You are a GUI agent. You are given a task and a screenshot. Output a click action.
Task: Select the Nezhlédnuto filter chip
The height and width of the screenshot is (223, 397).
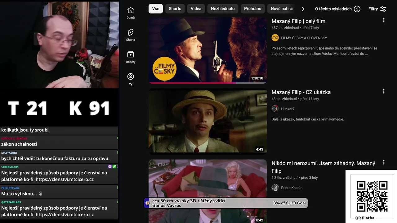click(223, 9)
